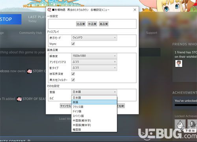Image resolution: width=197 pixels, height=142 pixels.
Task: Click the 低品質 low quality preset button
Action: (81, 24)
